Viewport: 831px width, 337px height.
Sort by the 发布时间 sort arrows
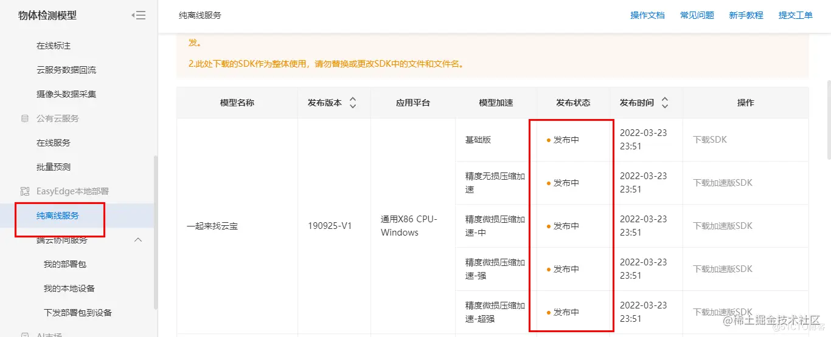tap(665, 103)
